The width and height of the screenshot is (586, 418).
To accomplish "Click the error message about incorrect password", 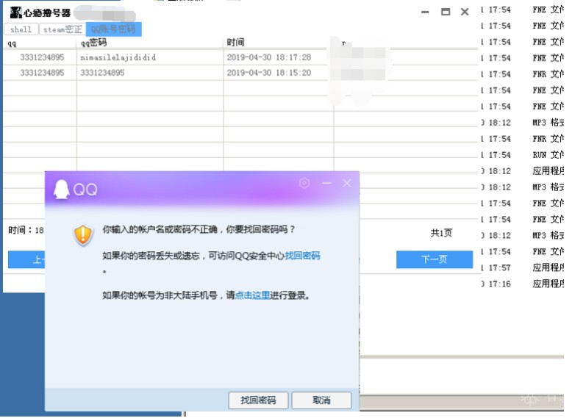I will click(199, 229).
